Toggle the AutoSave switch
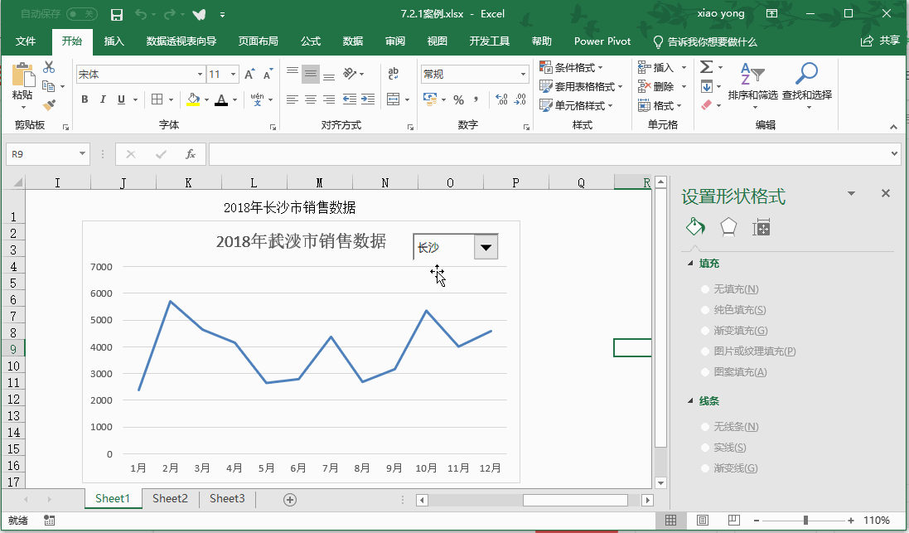The height and width of the screenshot is (533, 909). coord(81,14)
